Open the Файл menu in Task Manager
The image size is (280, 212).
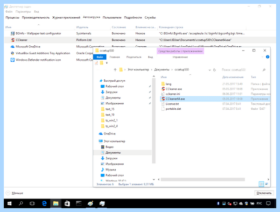[x=9, y=12]
